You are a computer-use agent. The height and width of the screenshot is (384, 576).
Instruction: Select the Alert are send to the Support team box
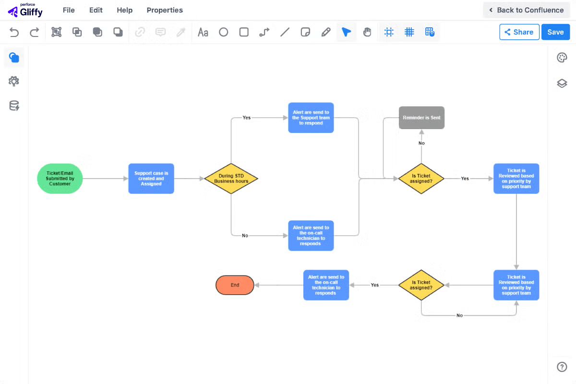(311, 118)
